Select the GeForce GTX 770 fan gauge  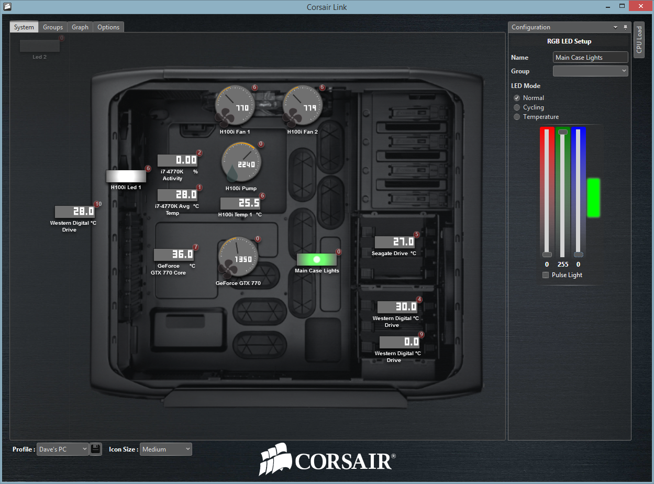tap(238, 258)
